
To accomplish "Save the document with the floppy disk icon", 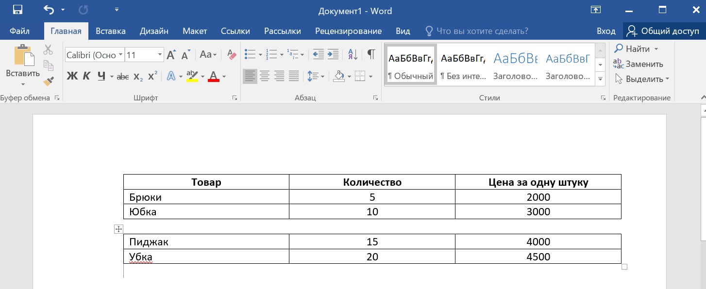I will coord(17,10).
